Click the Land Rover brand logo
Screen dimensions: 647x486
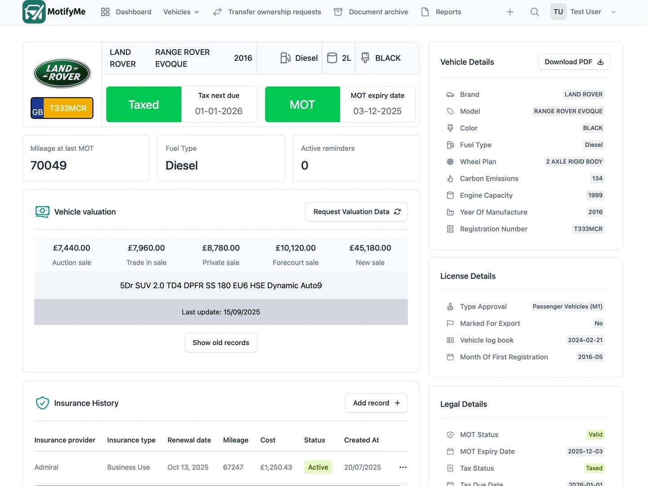62,73
